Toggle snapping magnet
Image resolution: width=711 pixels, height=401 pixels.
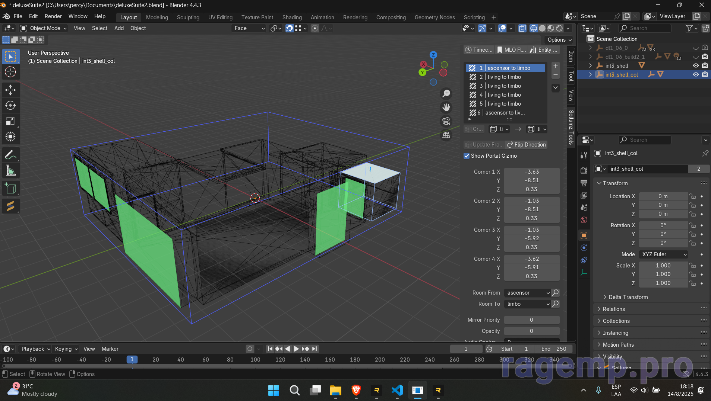point(289,28)
